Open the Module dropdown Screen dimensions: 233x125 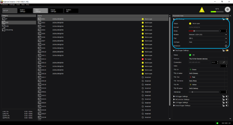(208, 35)
